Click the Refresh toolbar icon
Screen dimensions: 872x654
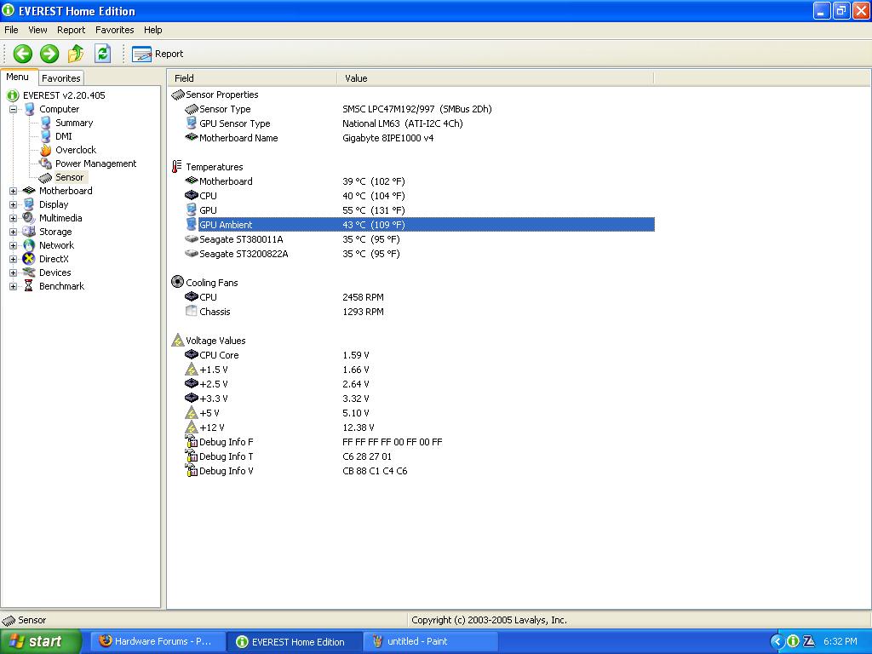coord(103,54)
